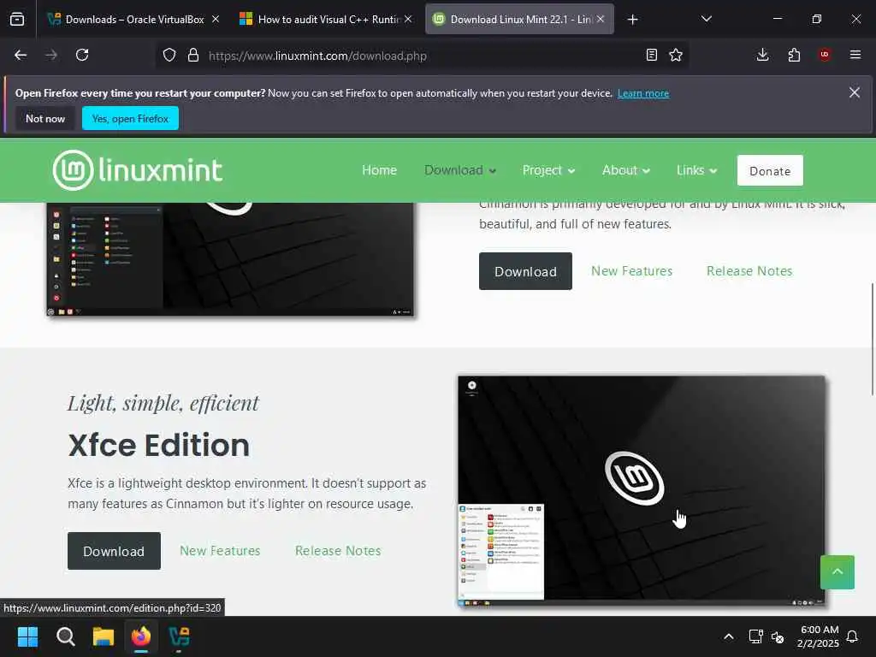Screen dimensions: 876x657
Task: Open Firefox application menu
Action: click(855, 55)
